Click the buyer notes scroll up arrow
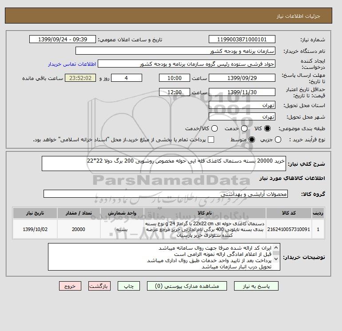 [276, 247]
